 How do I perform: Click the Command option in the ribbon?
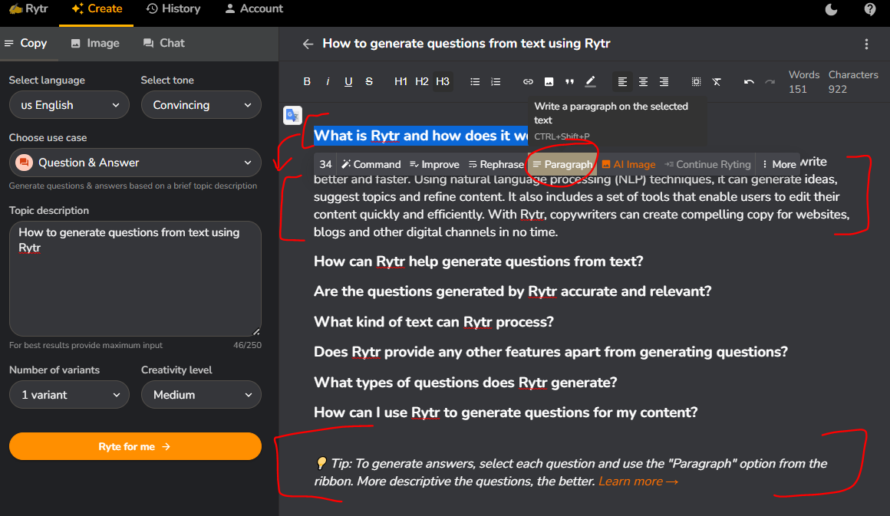point(371,164)
